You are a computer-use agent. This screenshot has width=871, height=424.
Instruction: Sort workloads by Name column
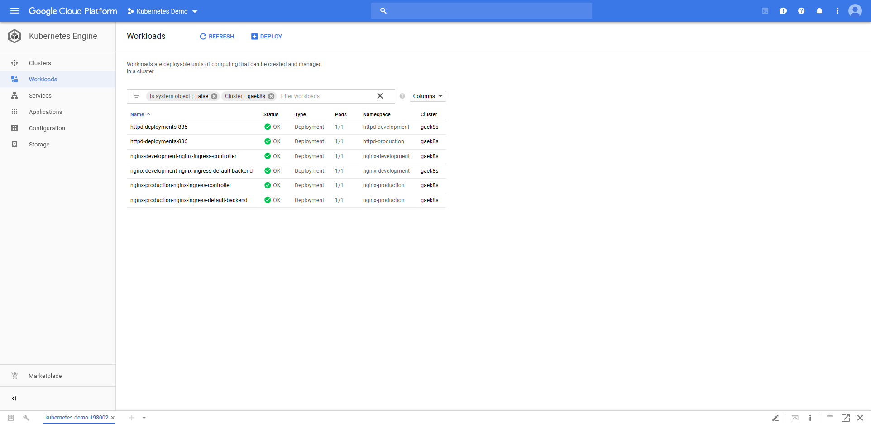coord(137,114)
